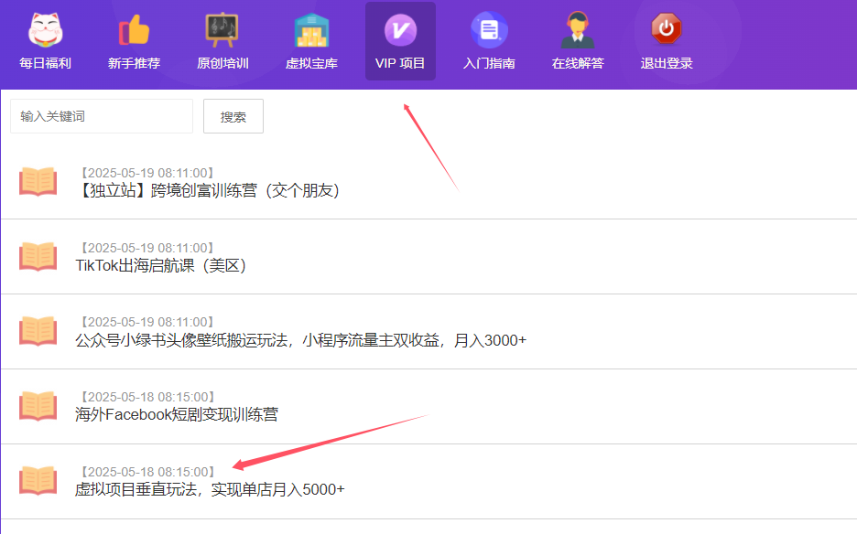Click the thumbs-up 新手推荐 icon
This screenshot has height=534, width=857.
point(134,29)
